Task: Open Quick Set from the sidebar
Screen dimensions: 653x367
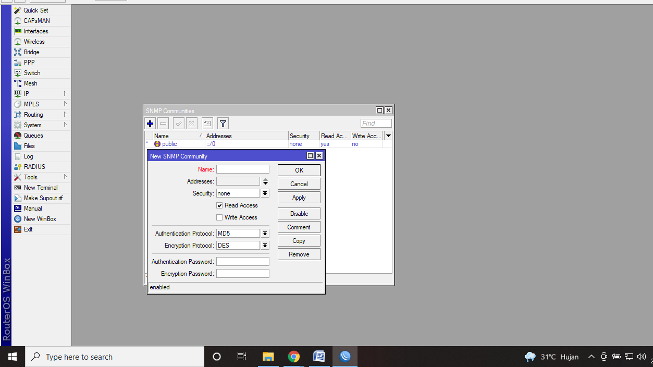Action: (41, 10)
